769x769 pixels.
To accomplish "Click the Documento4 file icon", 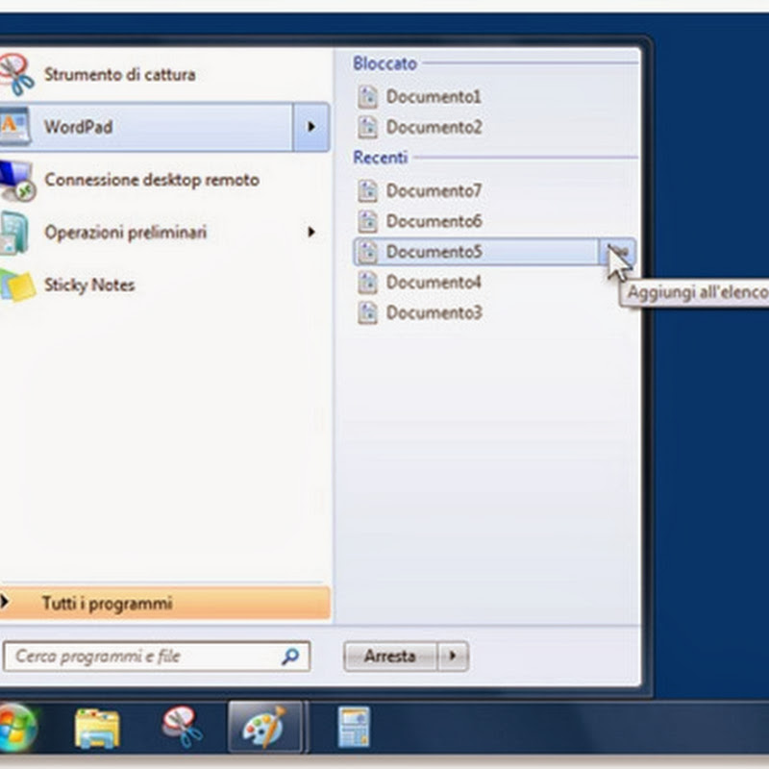I will pyautogui.click(x=367, y=282).
